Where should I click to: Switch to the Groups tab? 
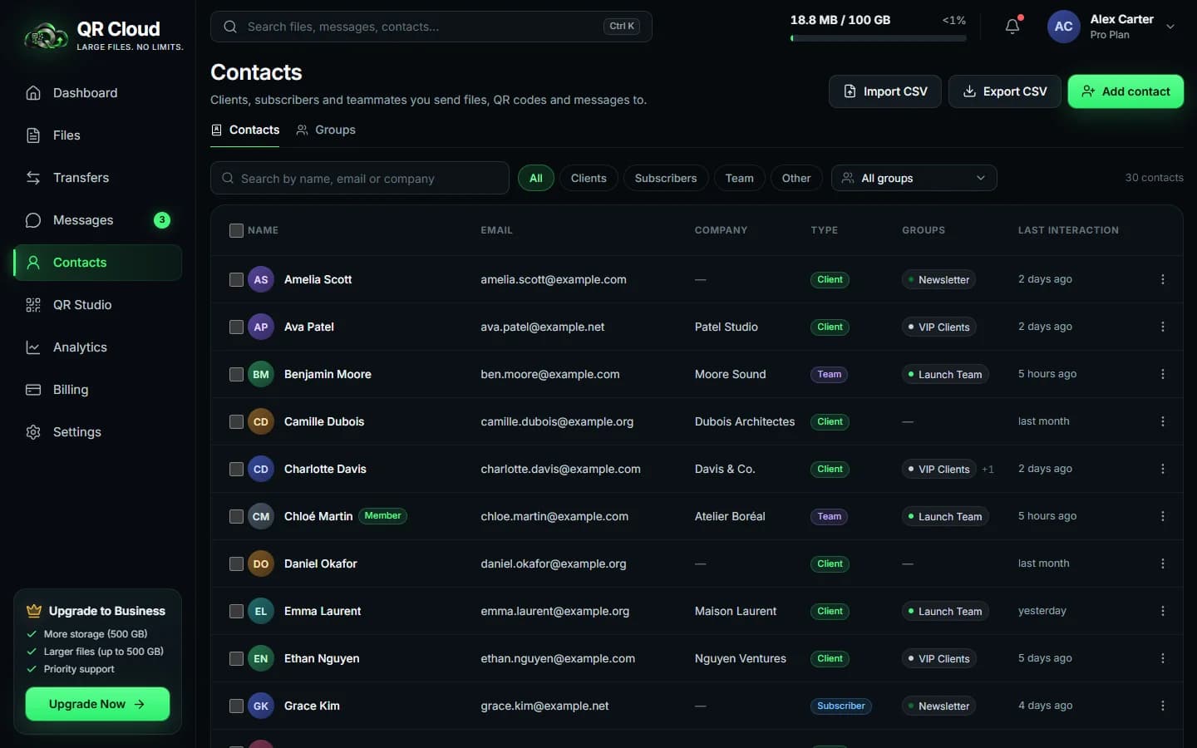click(326, 130)
